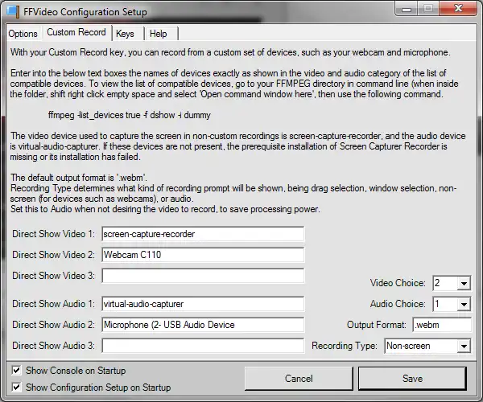Click the 'Audio Choice:' label

coord(398,304)
